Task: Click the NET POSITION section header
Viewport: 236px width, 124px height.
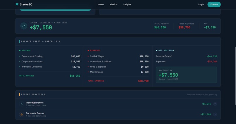Action: tap(166, 51)
